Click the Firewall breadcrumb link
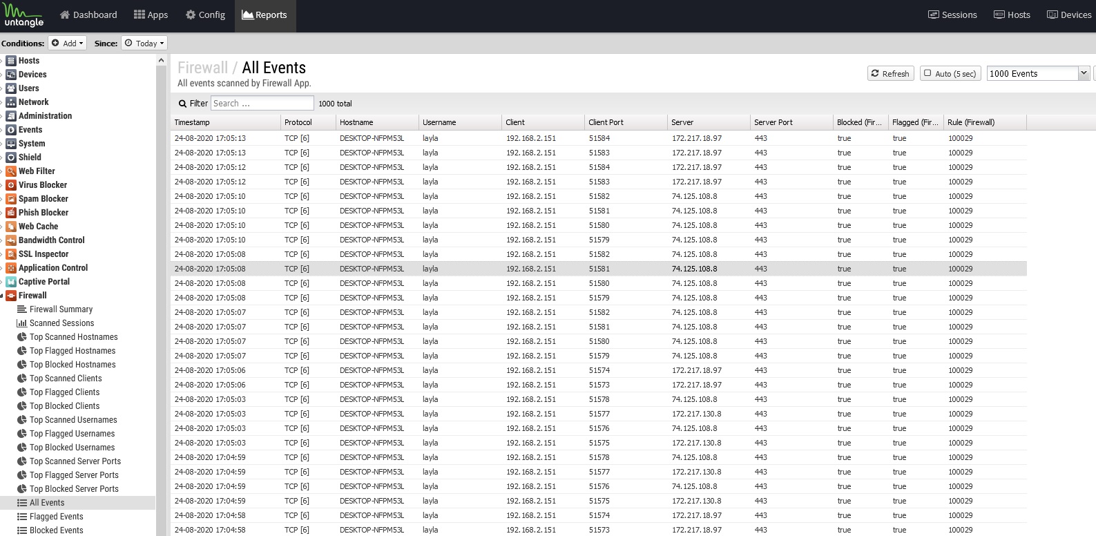1096x536 pixels. coord(202,68)
